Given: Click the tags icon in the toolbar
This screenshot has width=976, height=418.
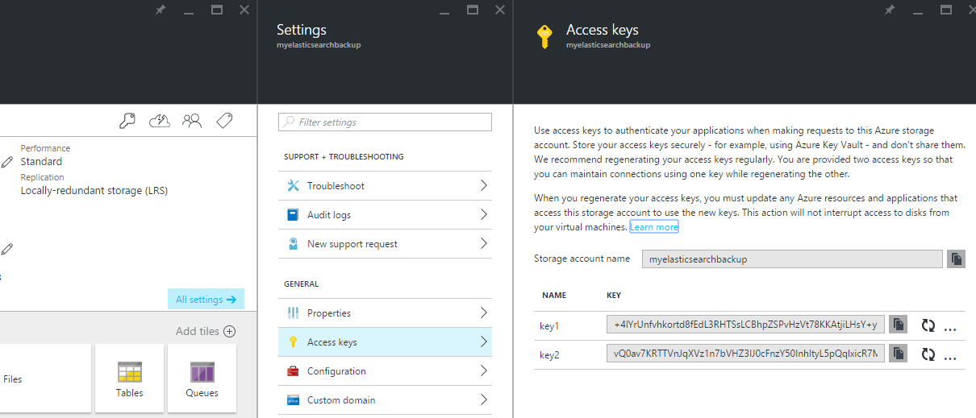Looking at the screenshot, I should click(224, 121).
